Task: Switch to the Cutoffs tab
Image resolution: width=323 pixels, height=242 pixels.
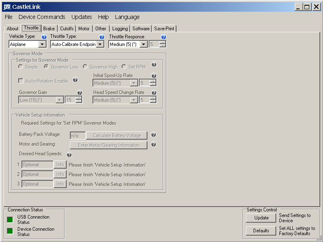Action: [x=67, y=29]
